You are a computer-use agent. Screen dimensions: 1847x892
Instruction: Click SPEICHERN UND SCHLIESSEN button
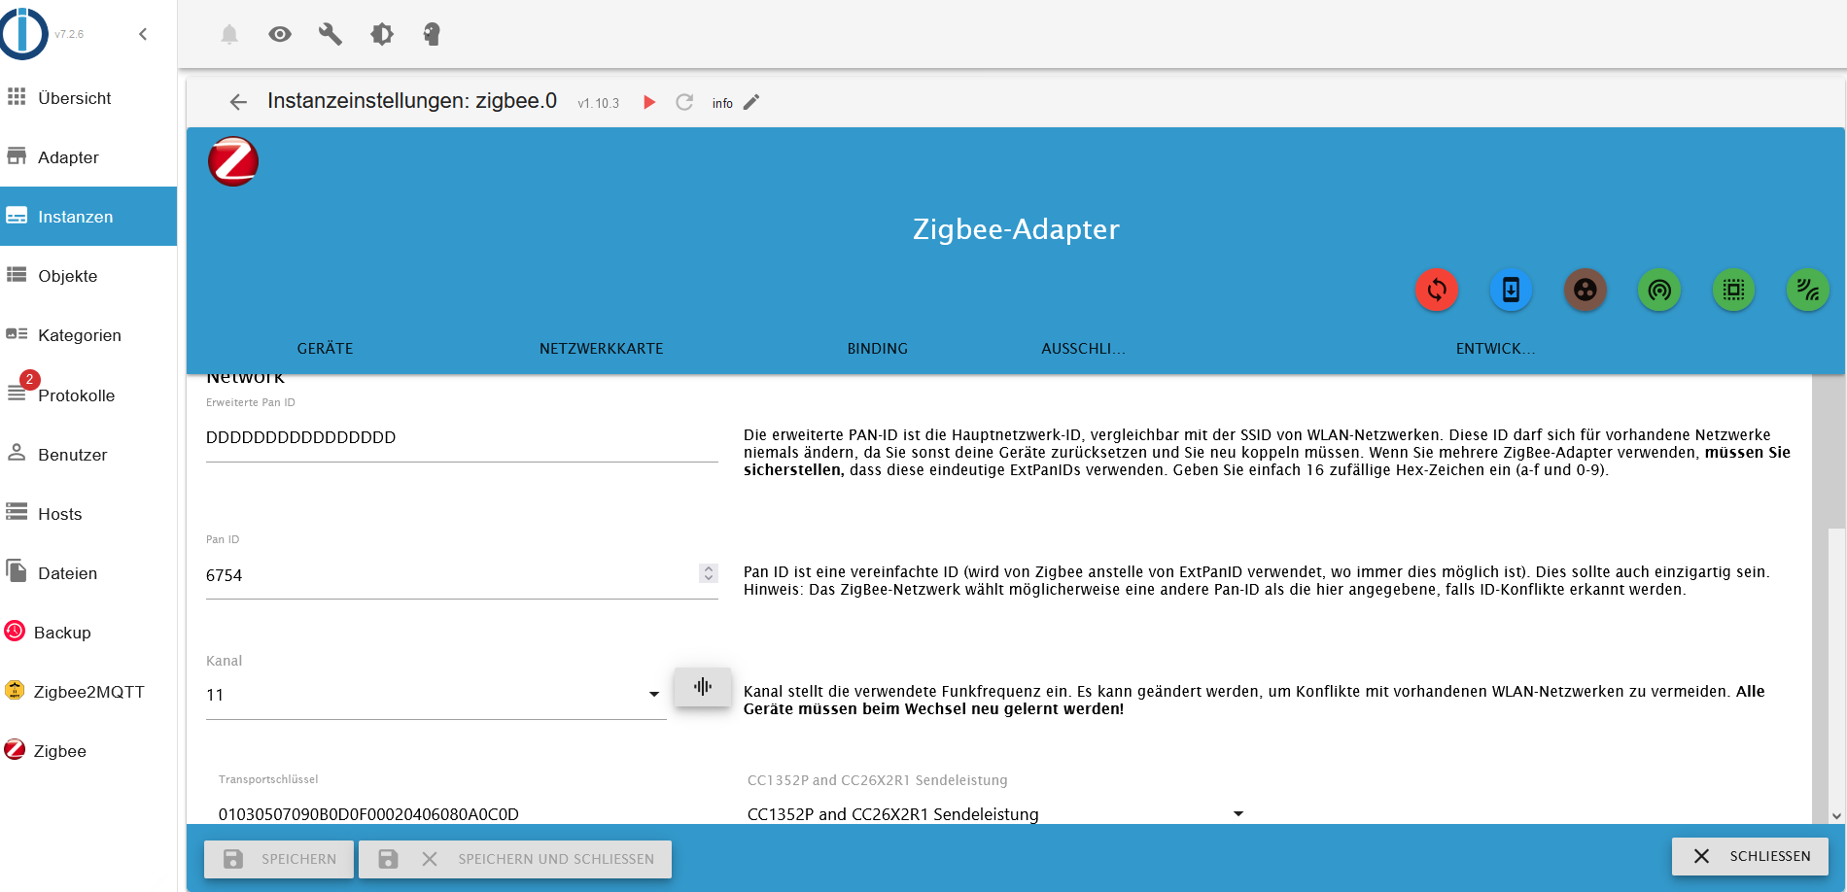(x=515, y=859)
